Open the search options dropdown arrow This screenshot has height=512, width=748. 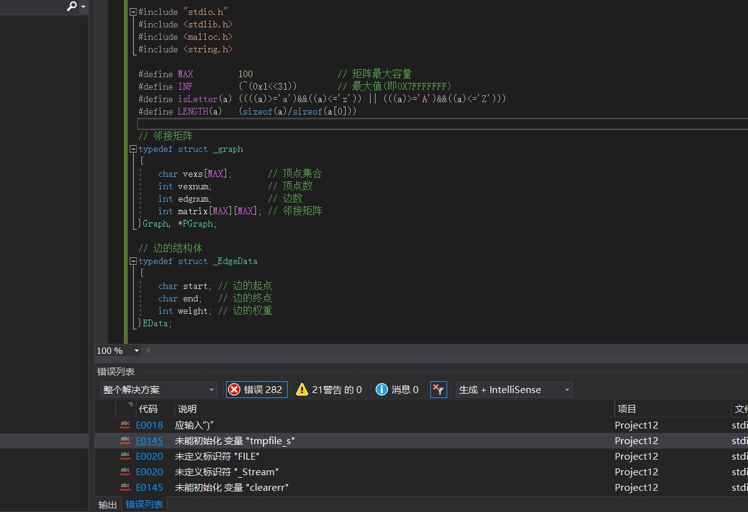click(83, 7)
